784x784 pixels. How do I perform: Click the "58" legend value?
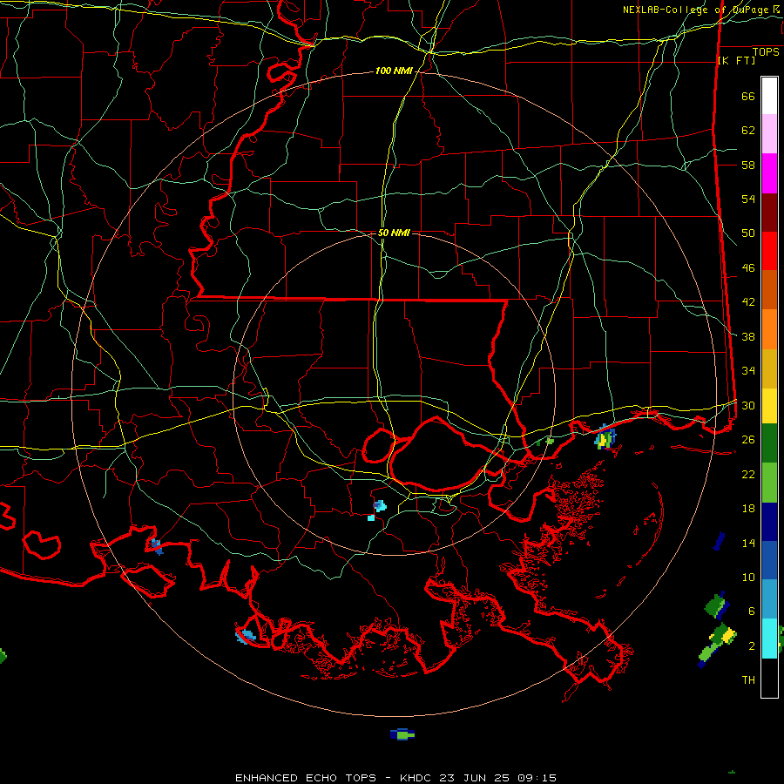coord(748,165)
